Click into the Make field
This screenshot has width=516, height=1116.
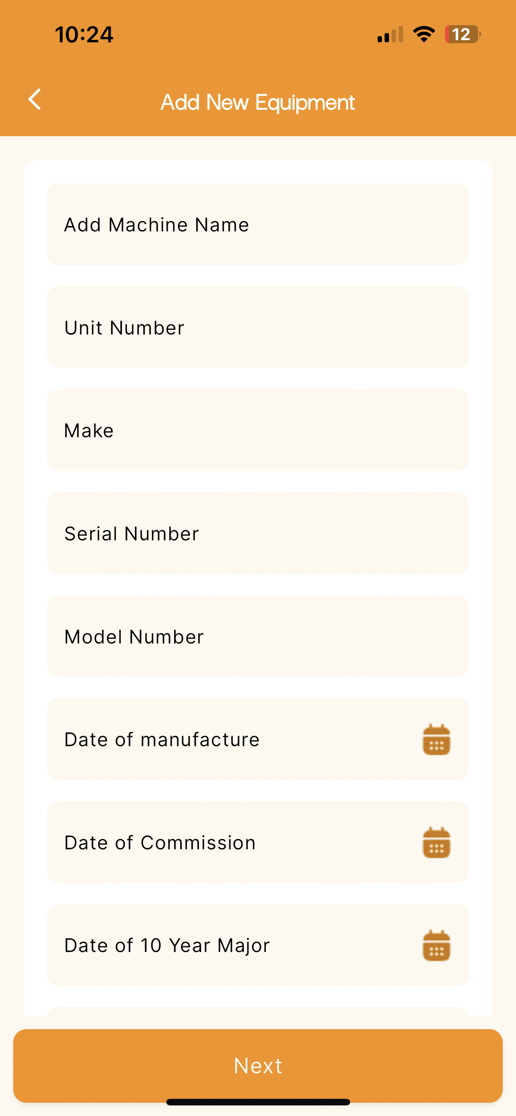(x=258, y=430)
